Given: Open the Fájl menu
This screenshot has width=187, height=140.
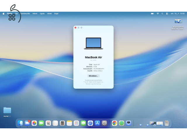Looking at the screenshot, I should (16, 14).
